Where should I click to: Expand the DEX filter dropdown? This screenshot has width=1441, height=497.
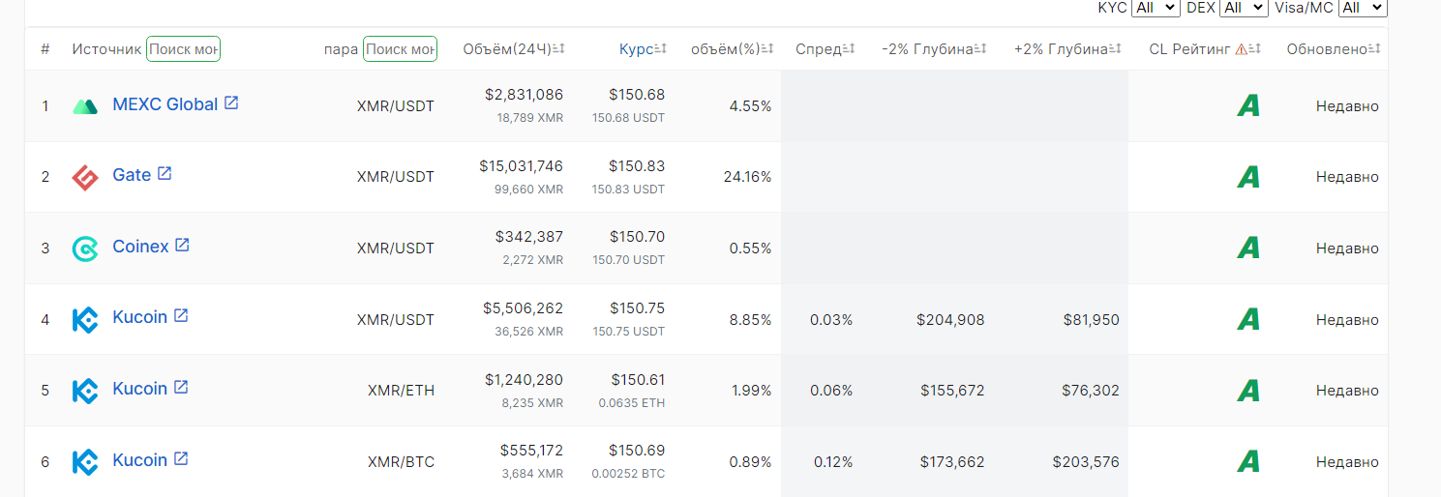[1244, 8]
